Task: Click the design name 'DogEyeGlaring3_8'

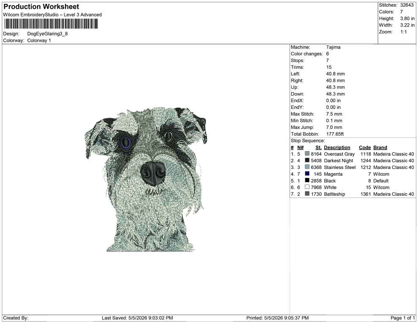Action: point(47,34)
